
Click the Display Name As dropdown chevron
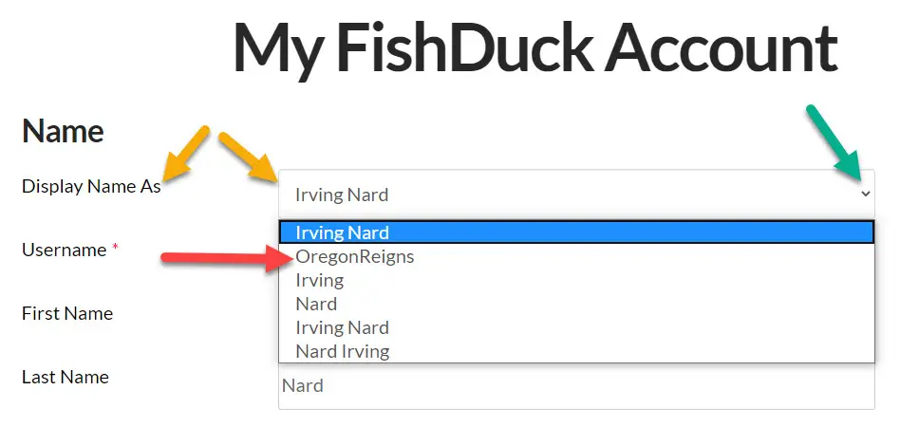tap(865, 194)
